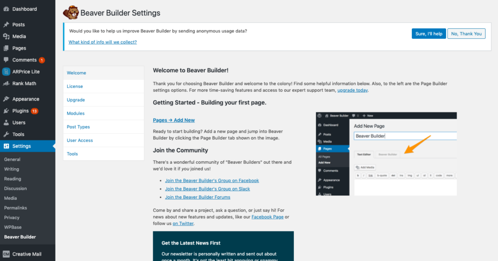This screenshot has width=498, height=261.
Task: Click the ARPrice Lite blue icon
Action: pos(6,71)
